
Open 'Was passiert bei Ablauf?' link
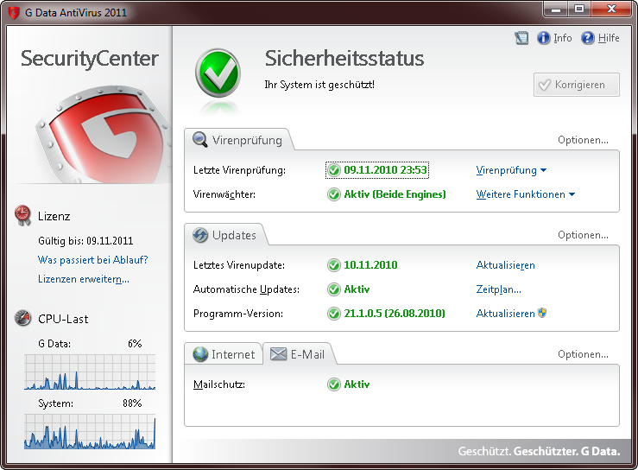pyautogui.click(x=92, y=260)
